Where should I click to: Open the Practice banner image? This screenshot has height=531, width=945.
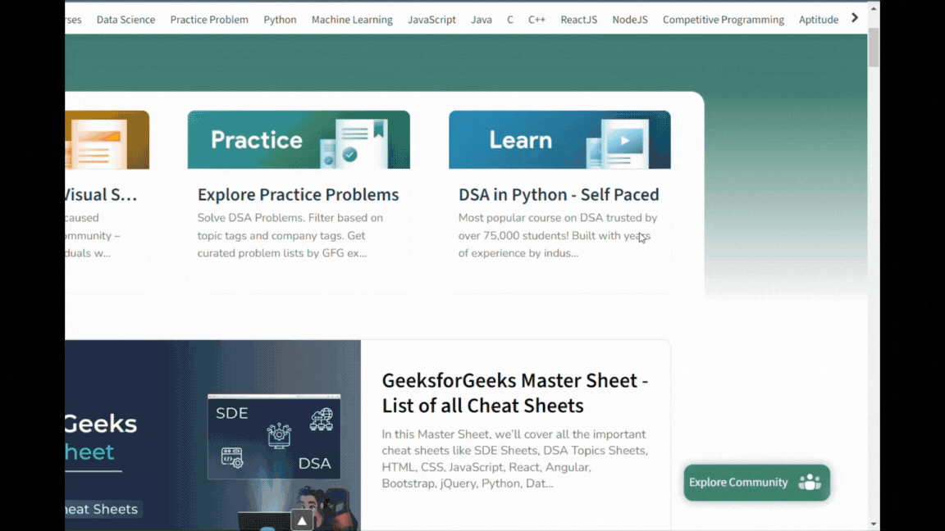point(299,139)
